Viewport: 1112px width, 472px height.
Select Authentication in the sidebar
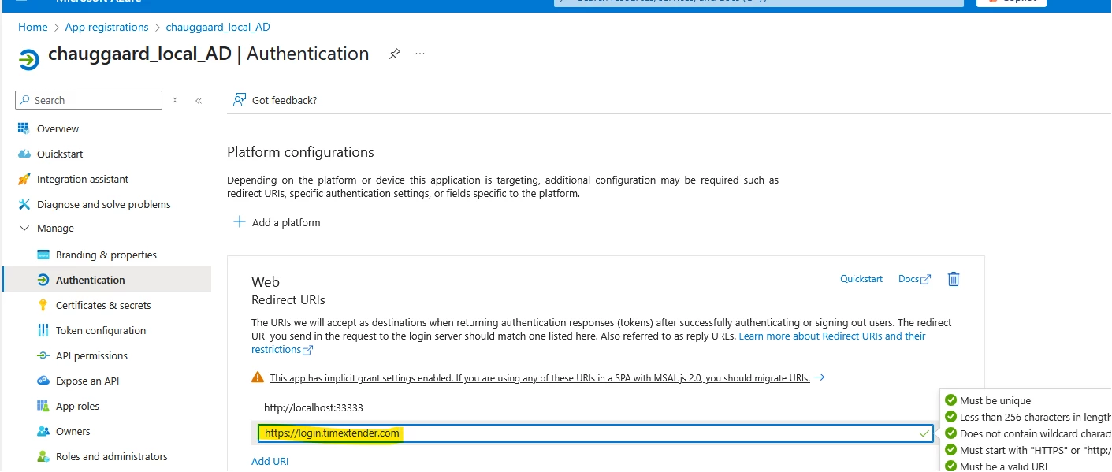coord(106,280)
